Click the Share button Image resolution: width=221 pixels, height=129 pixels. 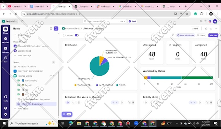[195, 28]
